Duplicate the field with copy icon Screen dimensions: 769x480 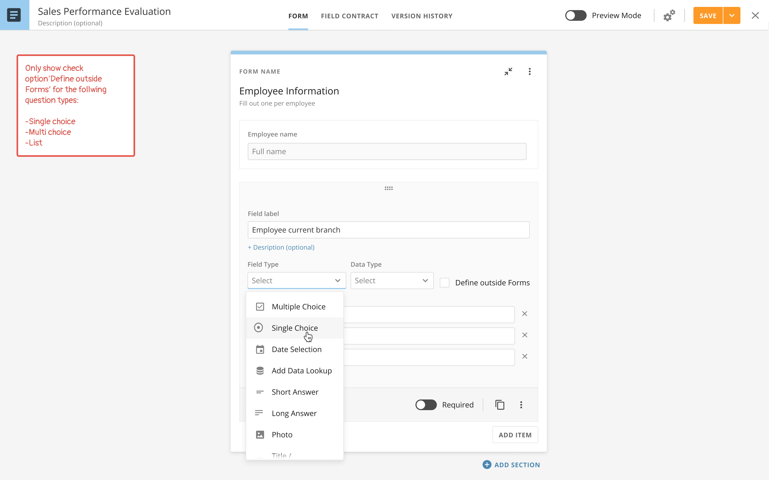point(500,405)
